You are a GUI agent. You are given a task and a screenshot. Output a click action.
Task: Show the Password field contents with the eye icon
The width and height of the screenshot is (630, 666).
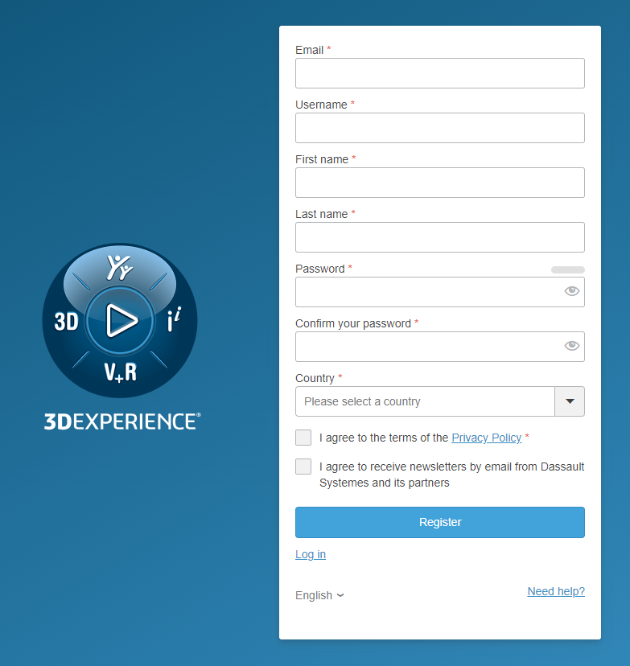572,291
